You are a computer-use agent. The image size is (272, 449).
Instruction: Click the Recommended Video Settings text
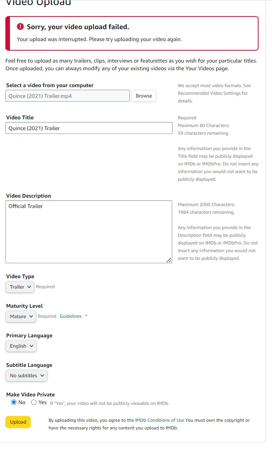pyautogui.click(x=213, y=93)
